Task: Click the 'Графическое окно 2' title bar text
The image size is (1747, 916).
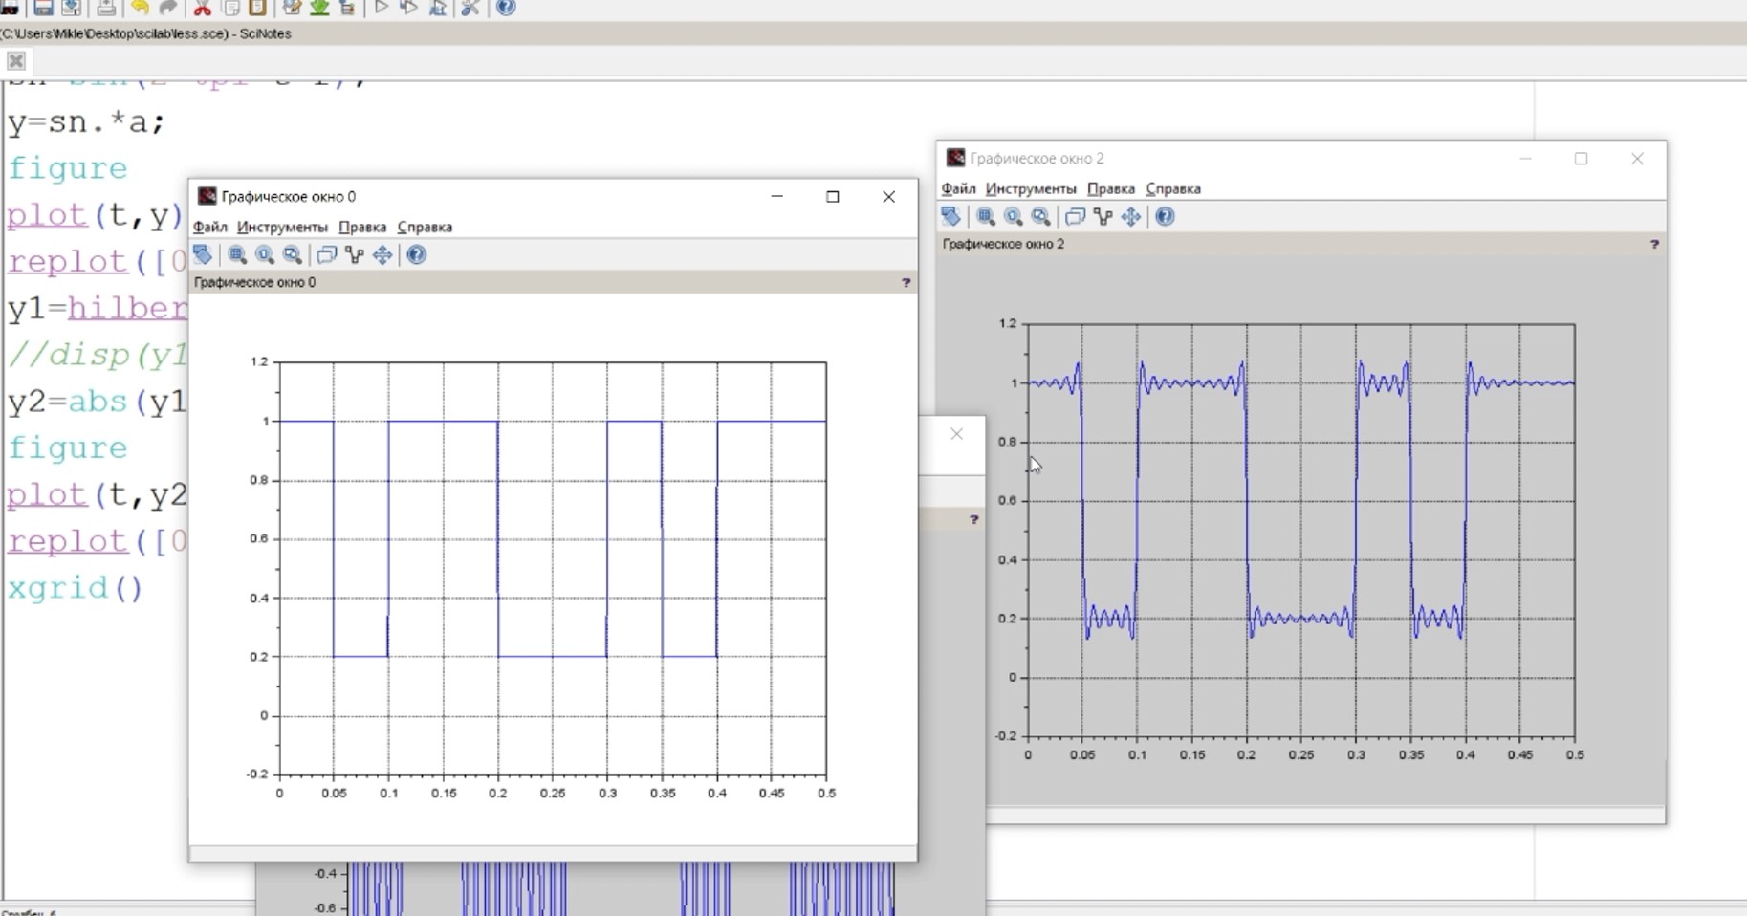Action: pyautogui.click(x=1037, y=158)
